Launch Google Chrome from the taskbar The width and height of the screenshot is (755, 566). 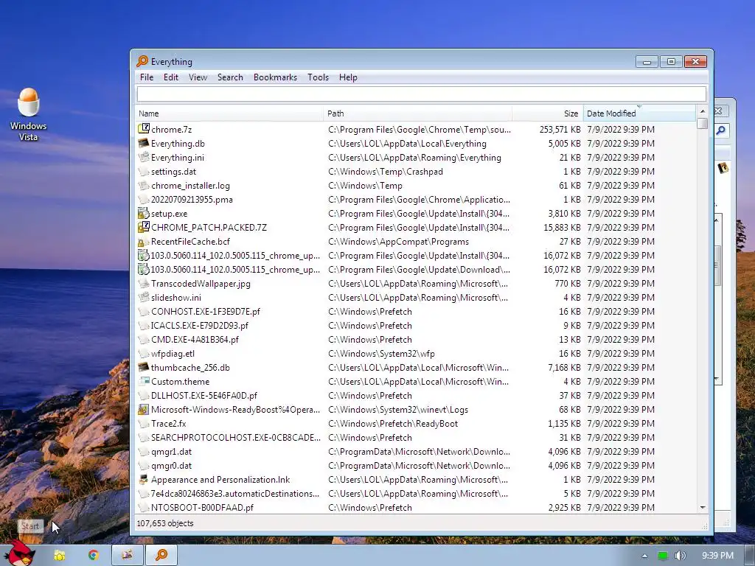[94, 556]
